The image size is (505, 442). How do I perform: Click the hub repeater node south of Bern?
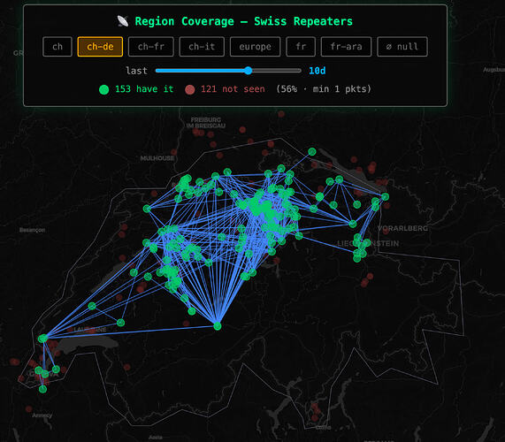coord(218,326)
